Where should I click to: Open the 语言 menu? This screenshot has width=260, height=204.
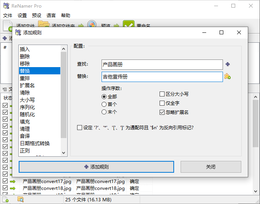point(51,15)
